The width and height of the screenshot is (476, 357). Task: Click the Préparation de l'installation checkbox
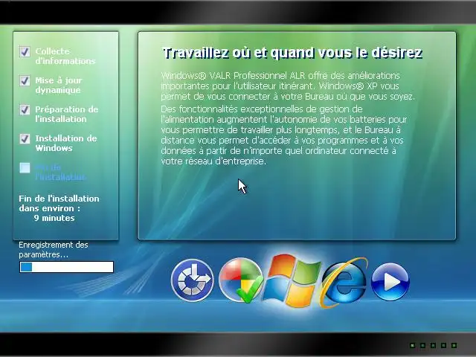[x=25, y=109]
